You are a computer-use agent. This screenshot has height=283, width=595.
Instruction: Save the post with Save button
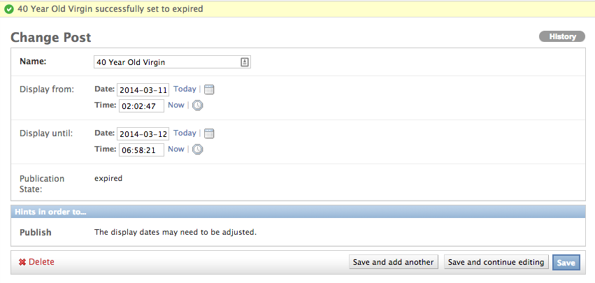(x=566, y=263)
